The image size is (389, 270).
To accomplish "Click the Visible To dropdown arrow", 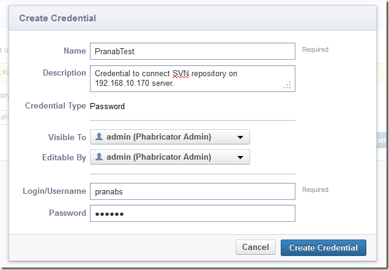I will click(240, 138).
